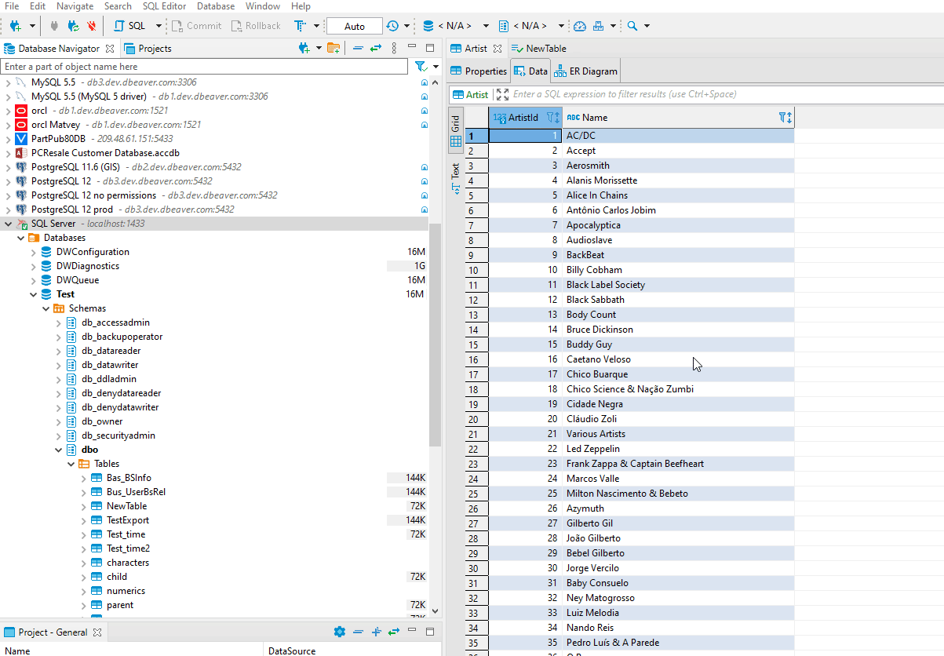Image resolution: width=944 pixels, height=656 pixels.
Task: Open the database search tool
Action: (x=632, y=25)
